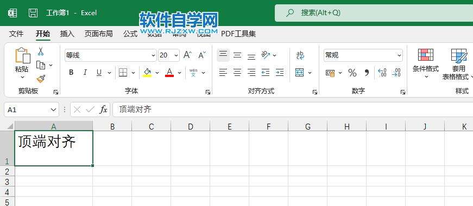Click the wen phonetic guide icon
This screenshot has width=473, height=206.
coord(193,73)
